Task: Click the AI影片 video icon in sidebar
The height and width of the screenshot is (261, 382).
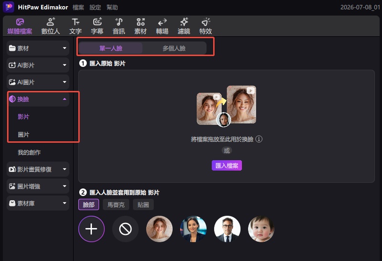Action: pos(12,65)
